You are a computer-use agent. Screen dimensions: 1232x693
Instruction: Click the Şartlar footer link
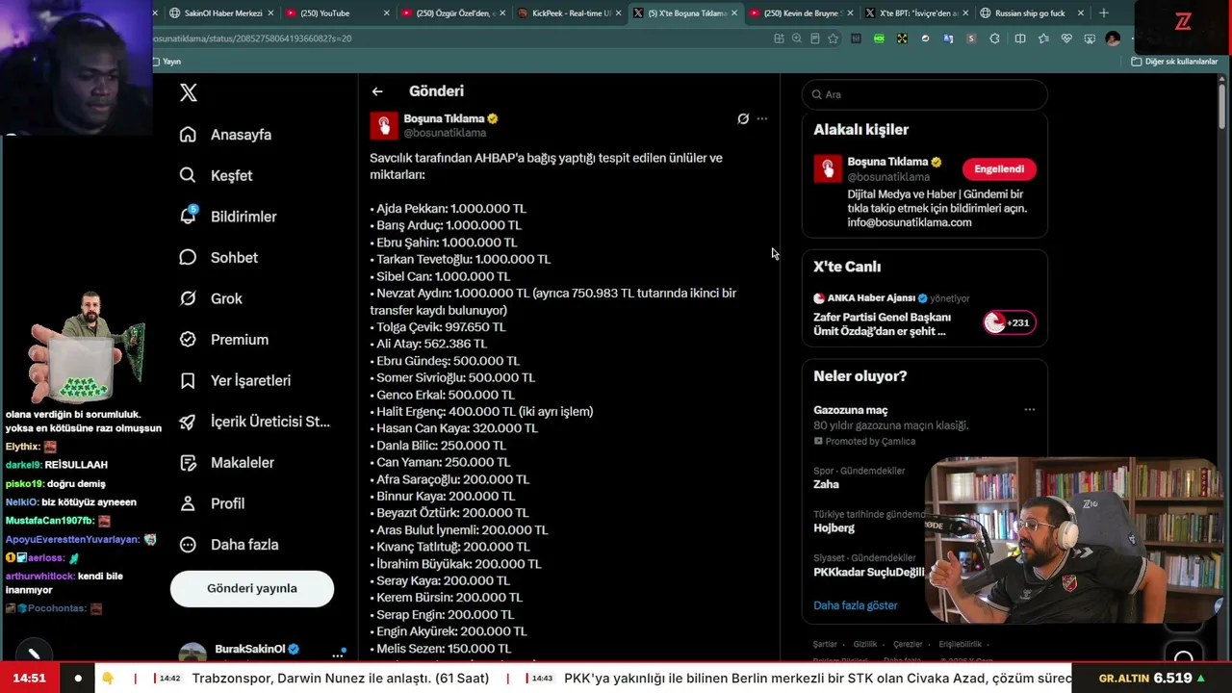[x=825, y=645]
